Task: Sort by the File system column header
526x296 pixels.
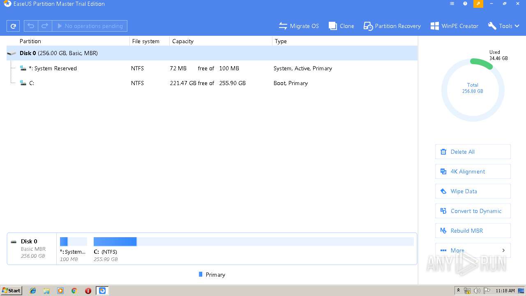Action: click(x=146, y=41)
